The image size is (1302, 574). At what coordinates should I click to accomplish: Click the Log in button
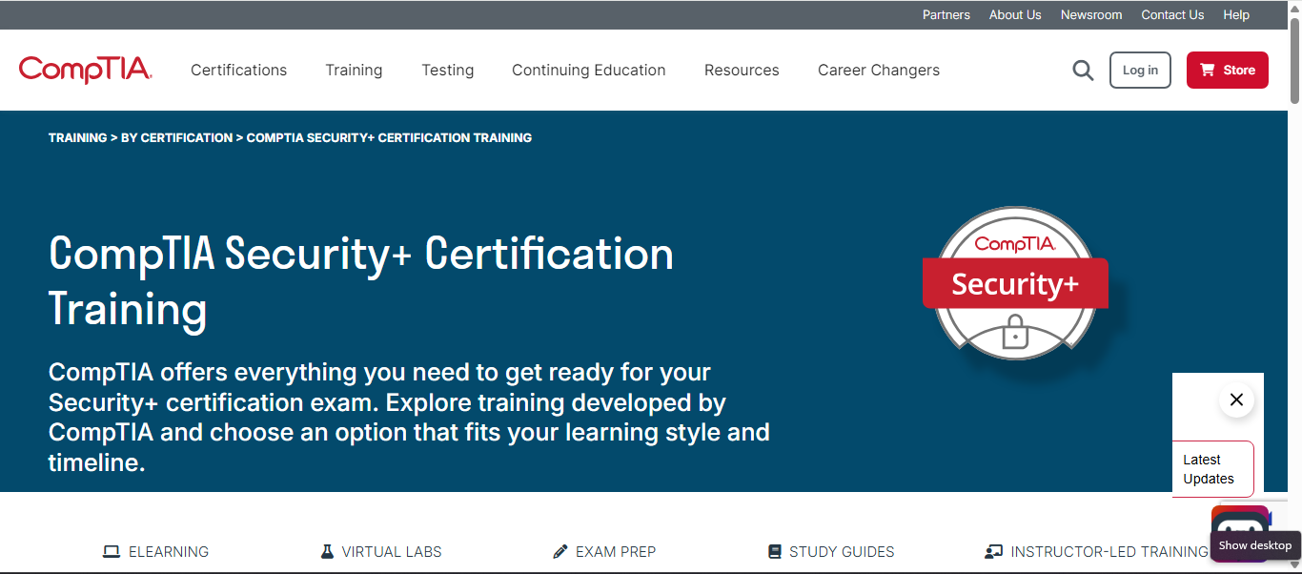click(x=1140, y=71)
